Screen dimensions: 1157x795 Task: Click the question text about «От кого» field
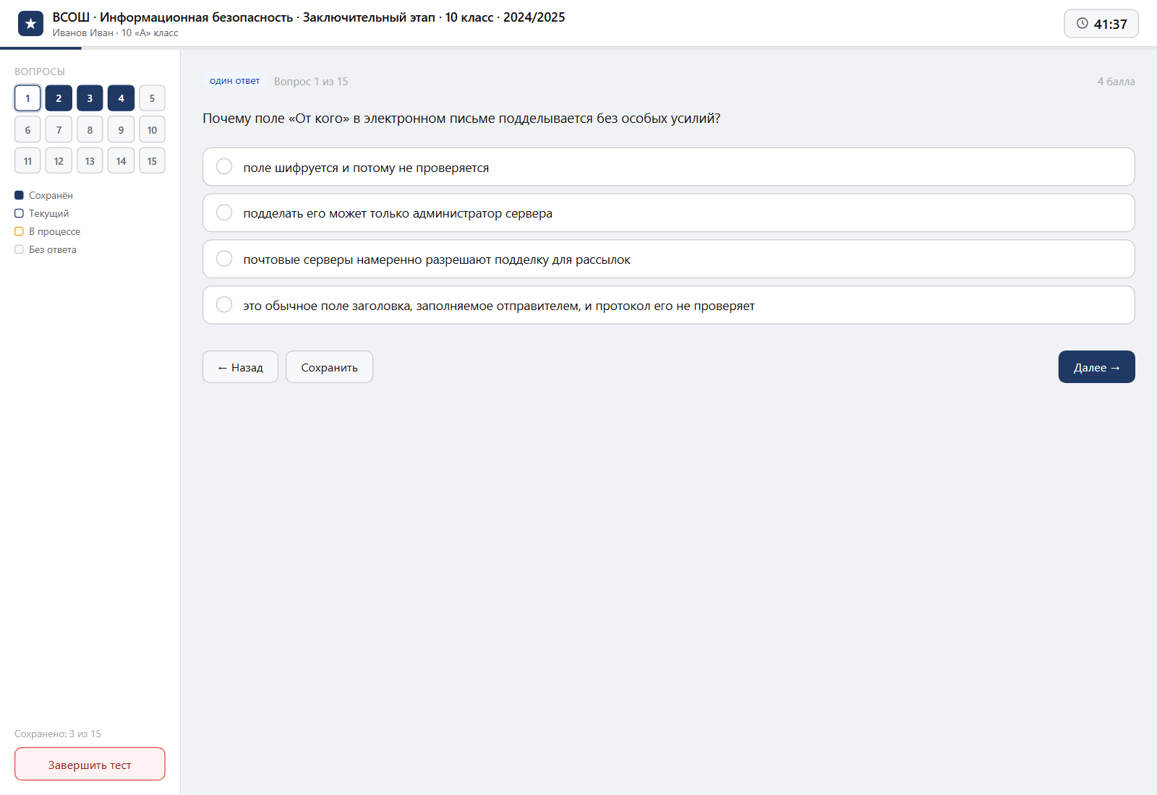(x=461, y=119)
